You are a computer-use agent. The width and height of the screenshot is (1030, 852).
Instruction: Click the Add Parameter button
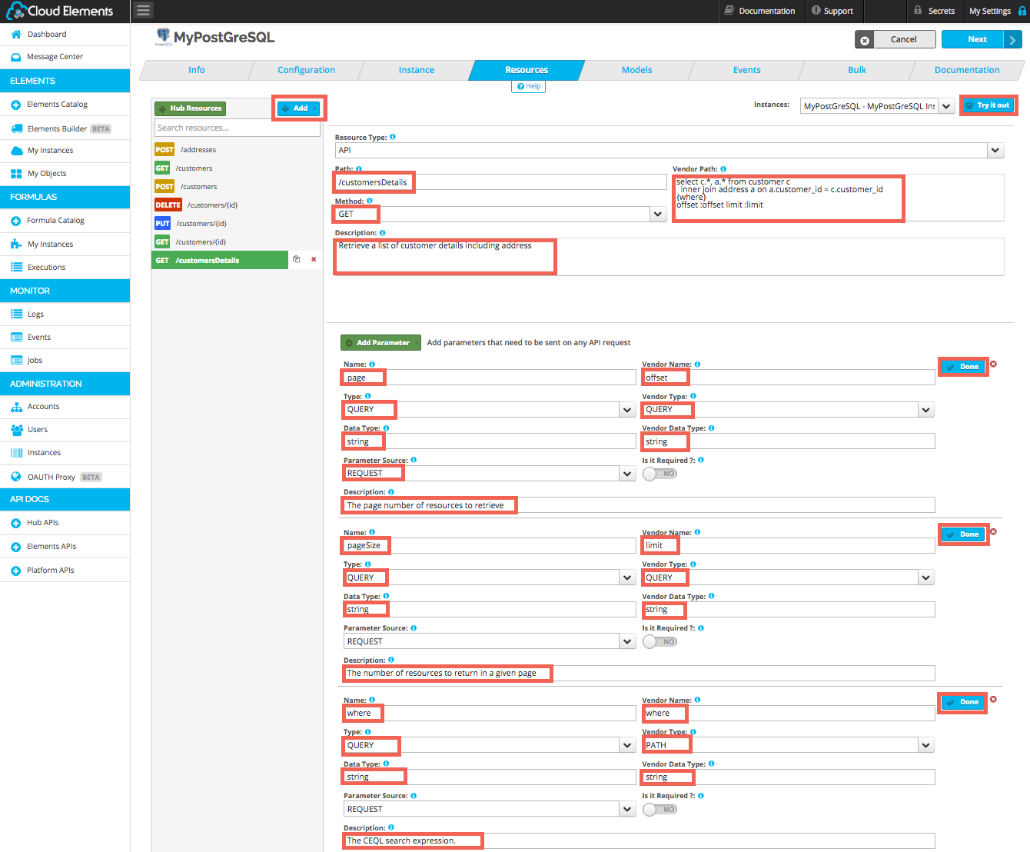pyautogui.click(x=381, y=343)
